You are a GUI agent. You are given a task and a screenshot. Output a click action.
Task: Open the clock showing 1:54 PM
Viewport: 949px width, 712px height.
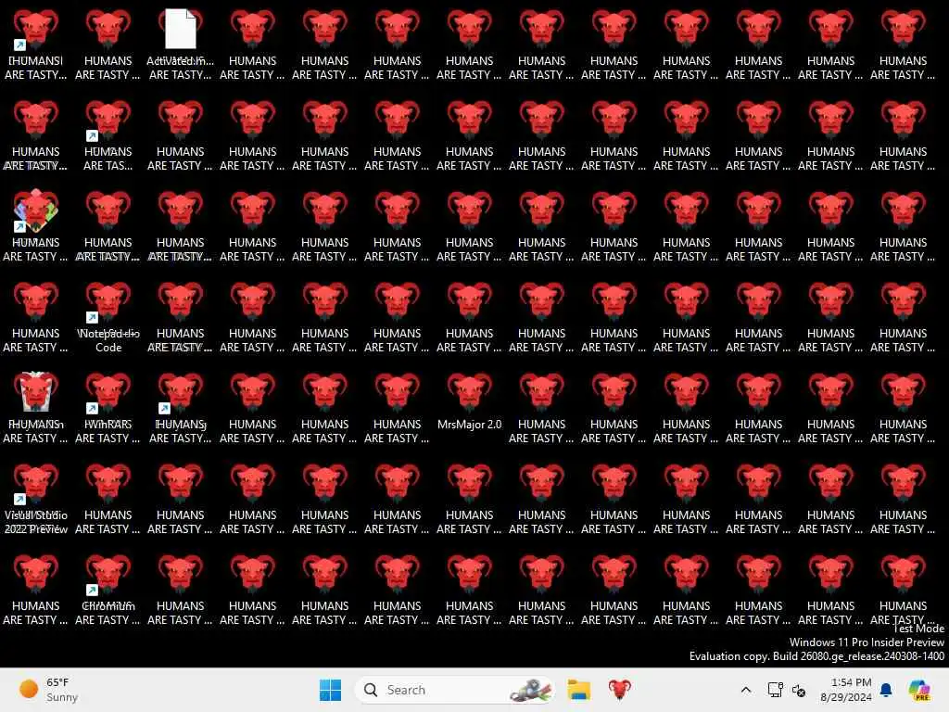[846, 690]
